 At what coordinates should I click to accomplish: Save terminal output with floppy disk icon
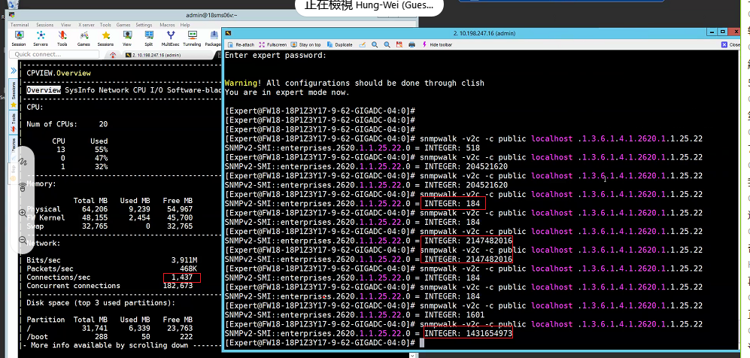tap(399, 44)
